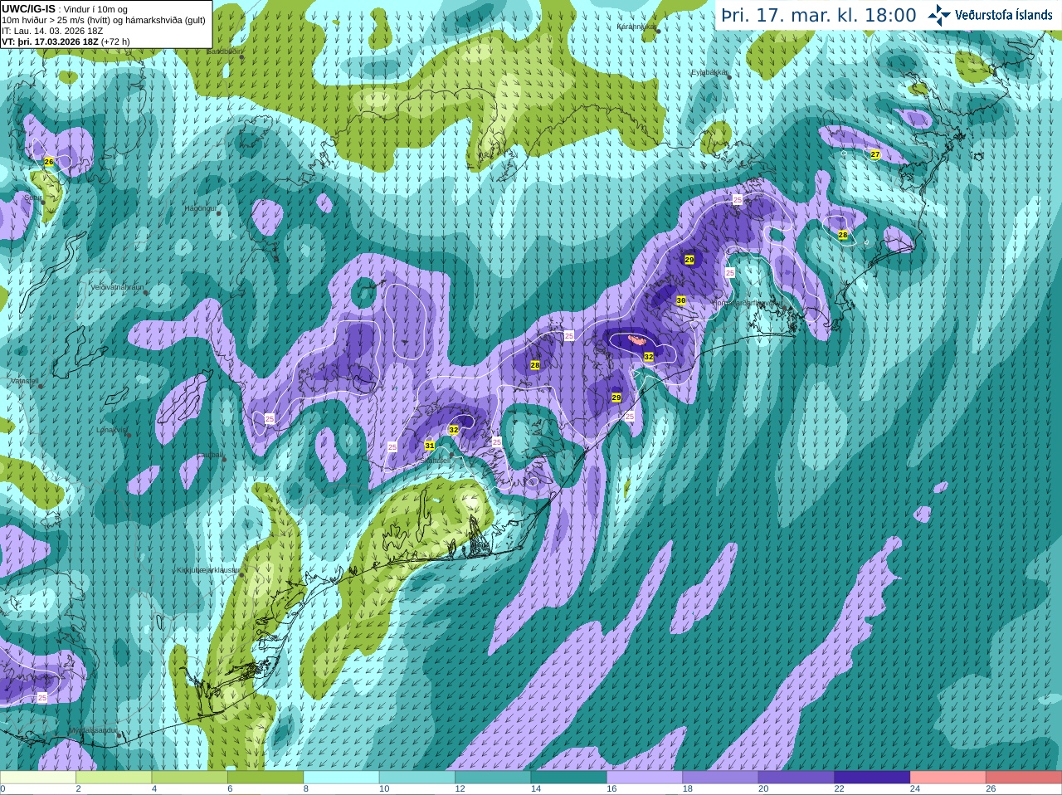Click the legend scale number 24

915,789
